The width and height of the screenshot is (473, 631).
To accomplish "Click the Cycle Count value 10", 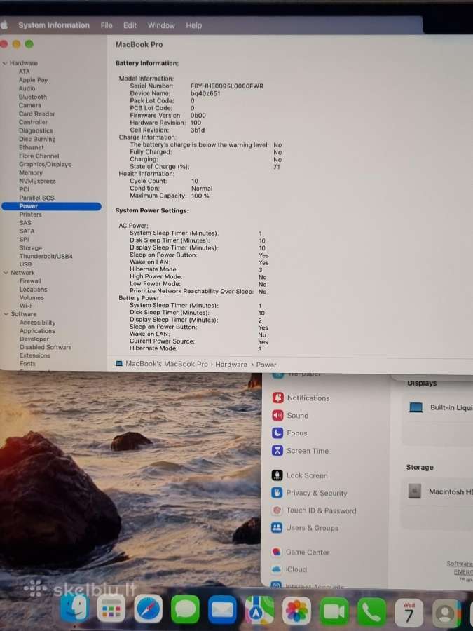I will tap(195, 181).
